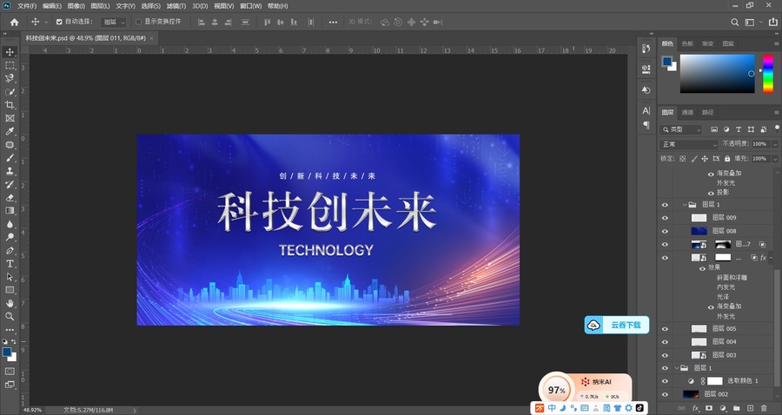This screenshot has height=415, width=782.
Task: Open the 窗口(W) menu
Action: [x=250, y=6]
